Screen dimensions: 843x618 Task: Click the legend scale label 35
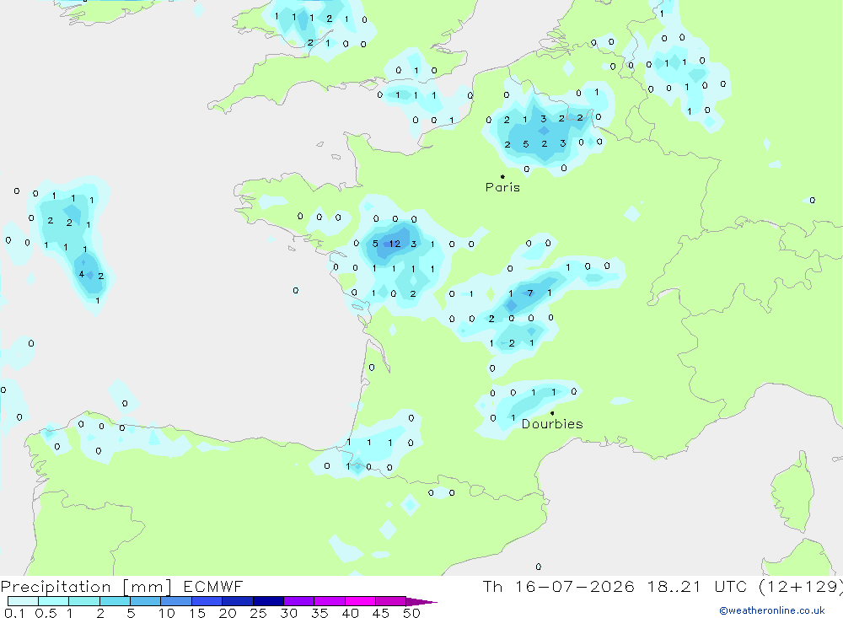pyautogui.click(x=319, y=613)
